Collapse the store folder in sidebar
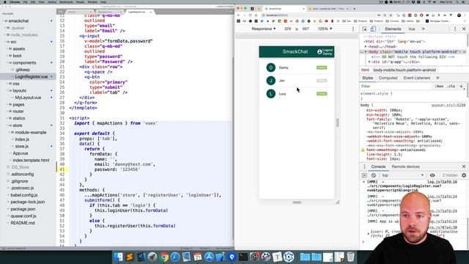This screenshot has width=469, height=264. point(7,125)
